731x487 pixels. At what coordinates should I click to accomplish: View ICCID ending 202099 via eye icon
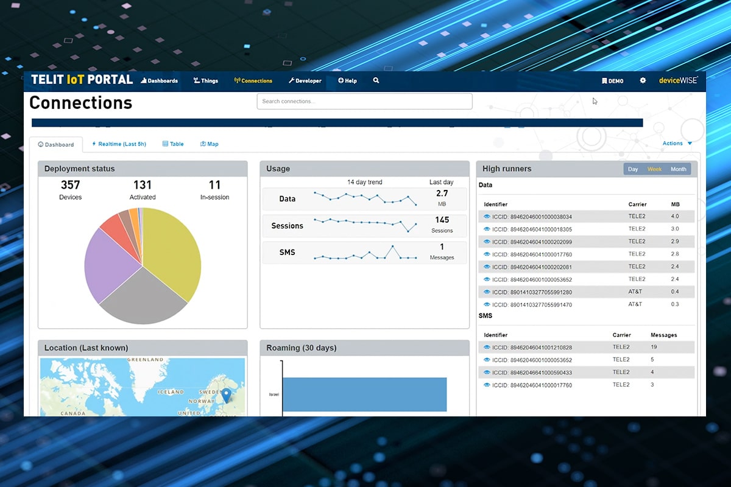(x=487, y=242)
